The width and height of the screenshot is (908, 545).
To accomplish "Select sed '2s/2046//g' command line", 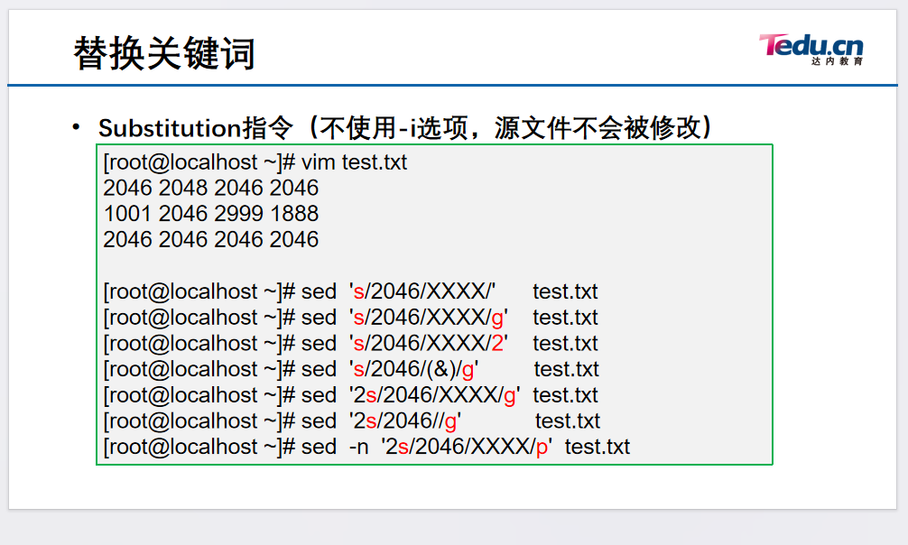I will [351, 421].
